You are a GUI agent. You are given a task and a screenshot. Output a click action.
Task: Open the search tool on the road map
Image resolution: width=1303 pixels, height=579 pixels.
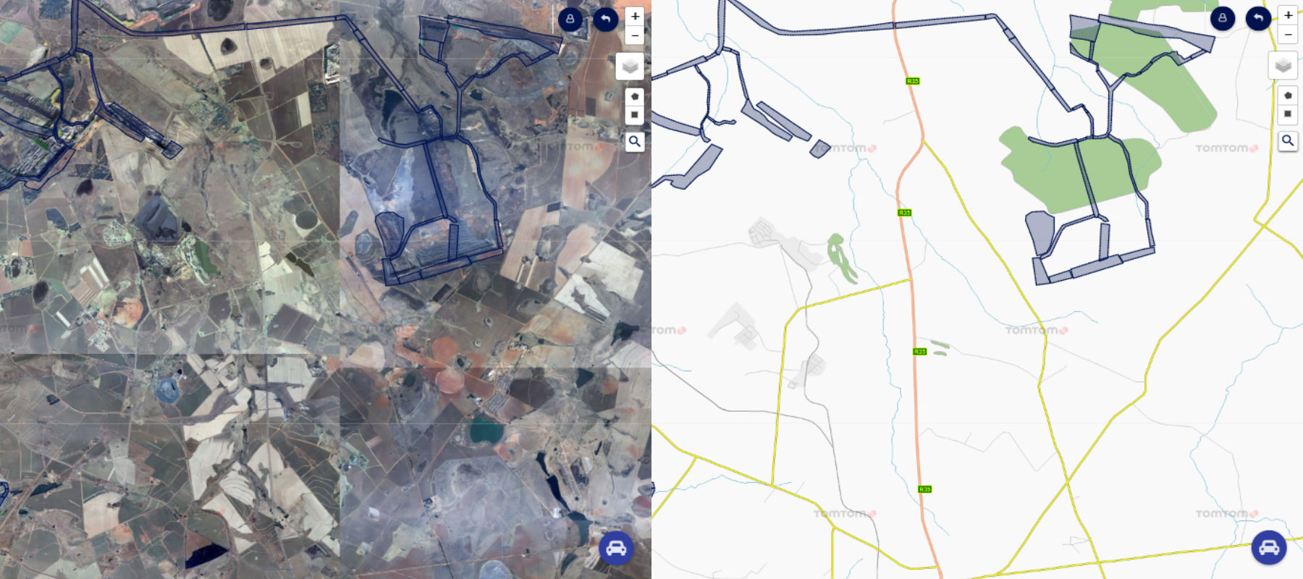pos(1288,140)
